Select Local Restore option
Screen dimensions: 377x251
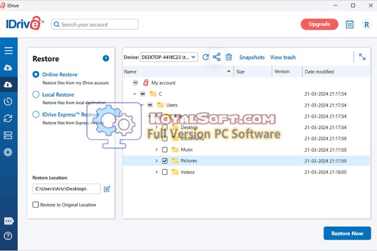click(x=36, y=95)
